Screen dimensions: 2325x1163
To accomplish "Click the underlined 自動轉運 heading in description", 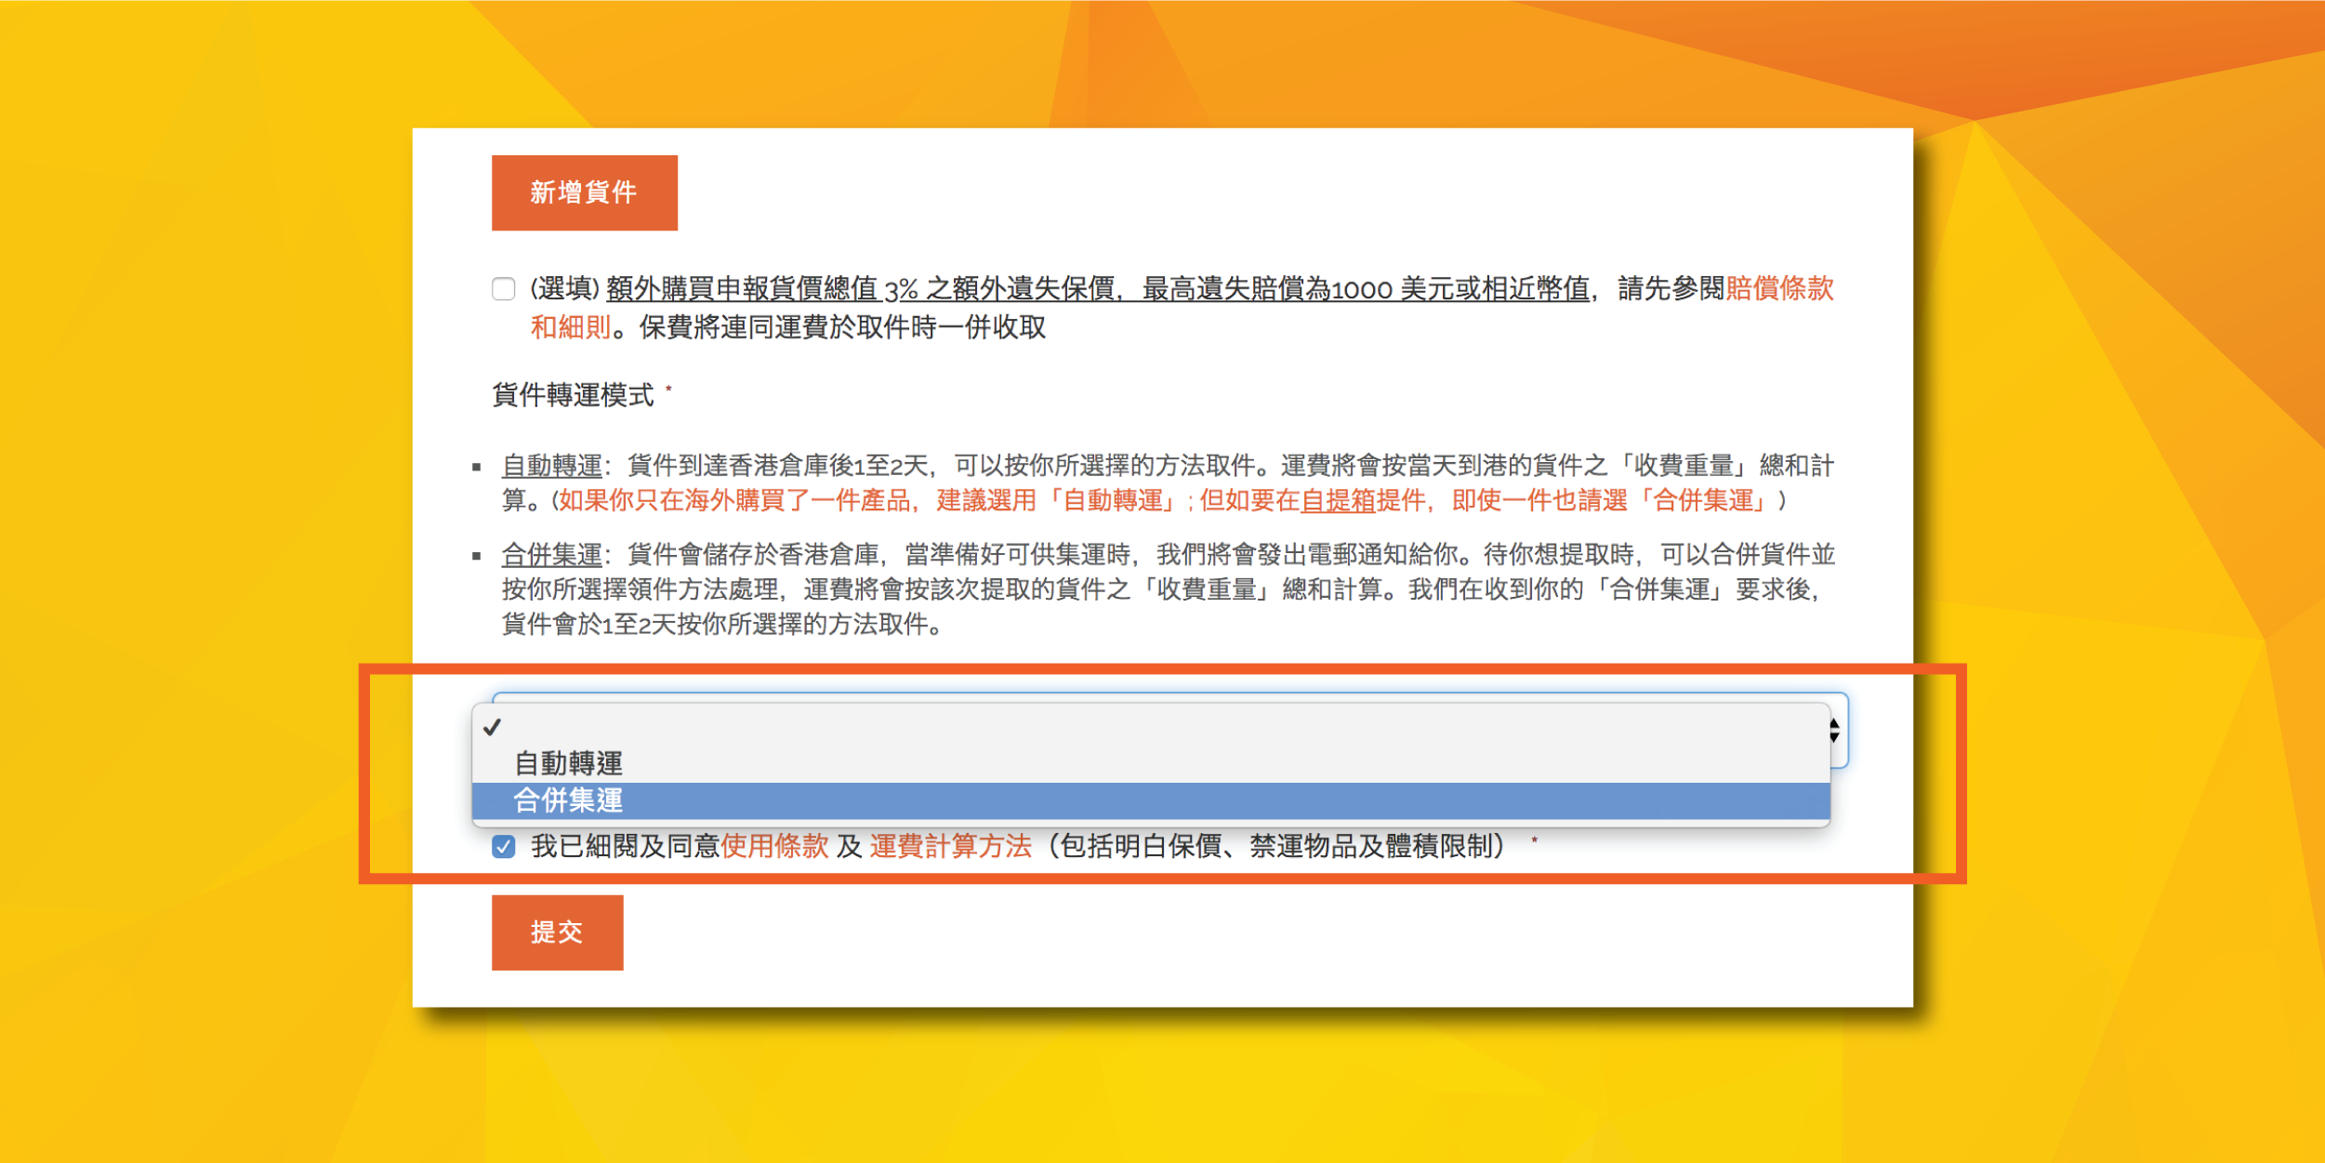I will tap(551, 465).
